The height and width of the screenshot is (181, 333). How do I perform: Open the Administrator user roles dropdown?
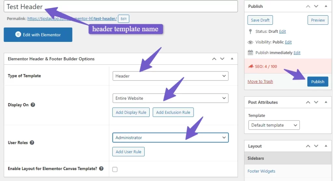pos(170,137)
